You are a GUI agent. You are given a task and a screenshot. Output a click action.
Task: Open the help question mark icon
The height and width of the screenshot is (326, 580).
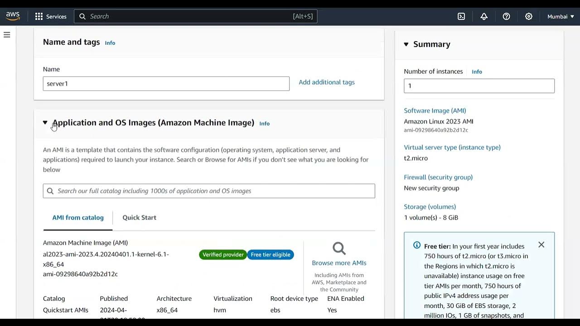point(507,16)
